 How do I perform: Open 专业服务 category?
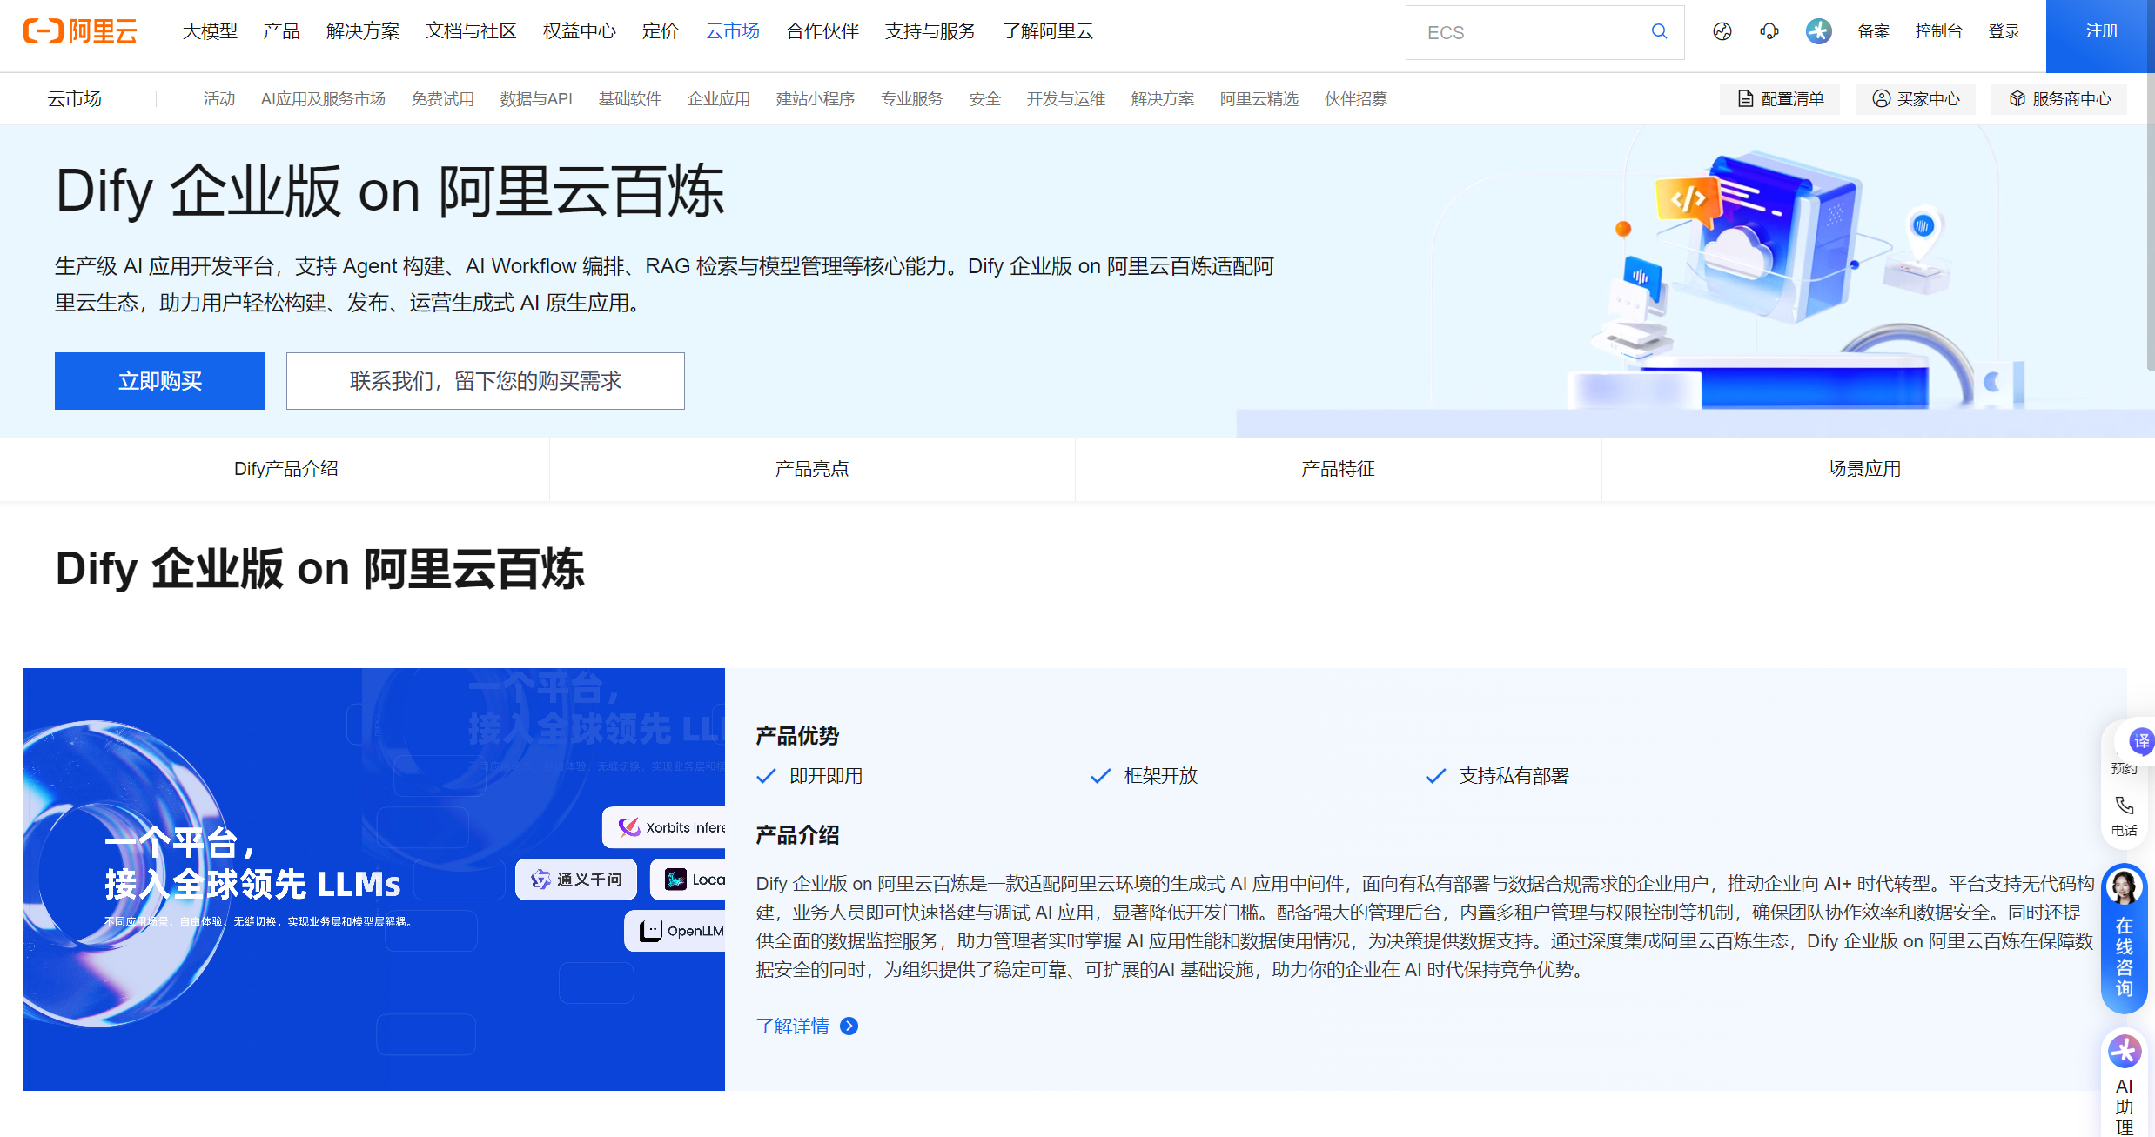pyautogui.click(x=912, y=99)
